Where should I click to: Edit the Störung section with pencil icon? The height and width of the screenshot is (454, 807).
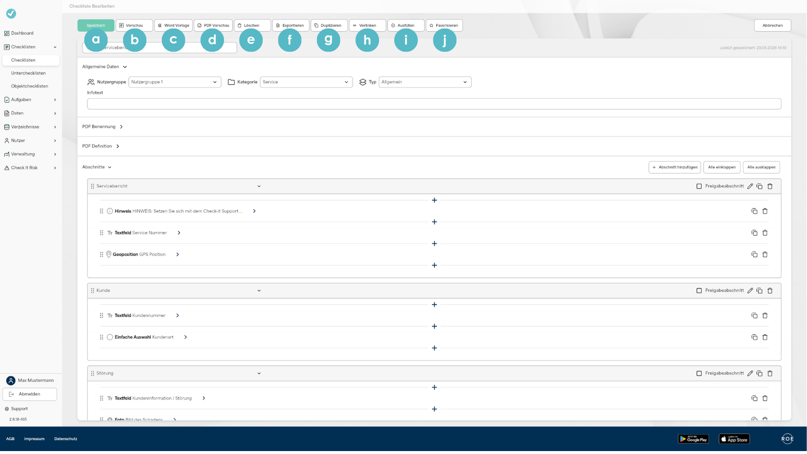pos(750,373)
